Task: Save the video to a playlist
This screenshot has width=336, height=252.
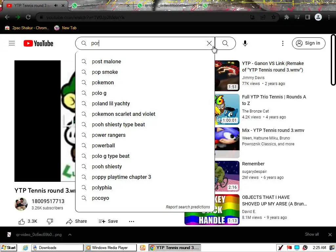Action: pos(108,221)
